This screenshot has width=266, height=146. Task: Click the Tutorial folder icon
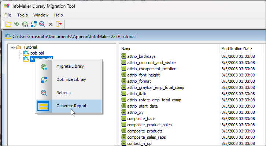point(19,47)
